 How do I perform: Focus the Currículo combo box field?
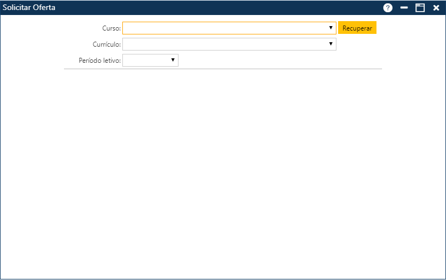222,44
